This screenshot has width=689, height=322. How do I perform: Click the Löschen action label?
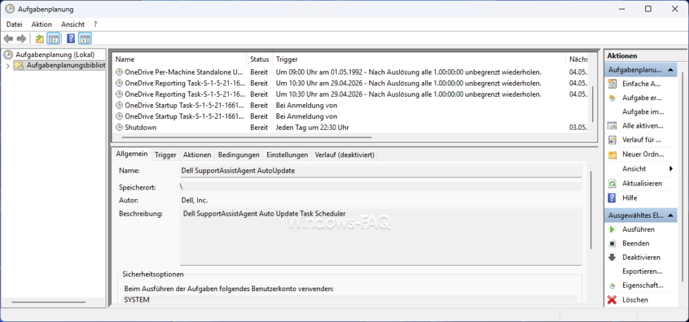pos(635,300)
